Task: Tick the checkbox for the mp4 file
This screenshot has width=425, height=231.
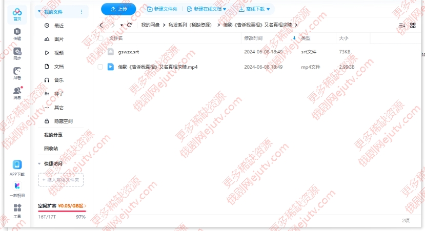Action: (x=100, y=67)
